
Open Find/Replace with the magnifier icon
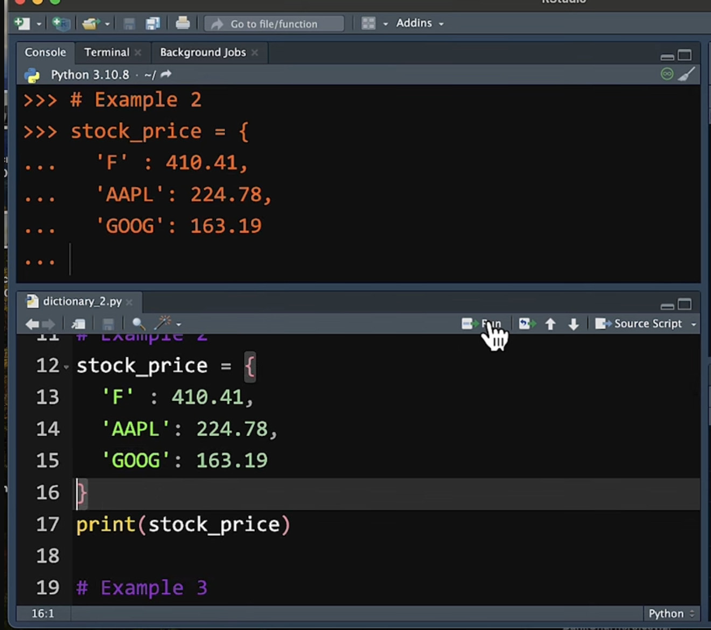[x=138, y=324]
